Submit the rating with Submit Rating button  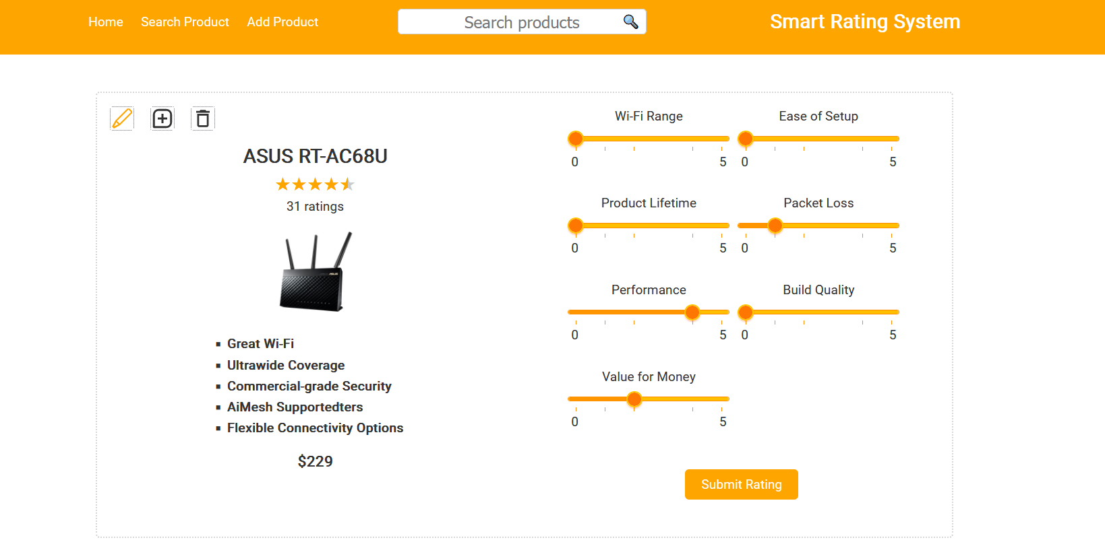coord(742,484)
